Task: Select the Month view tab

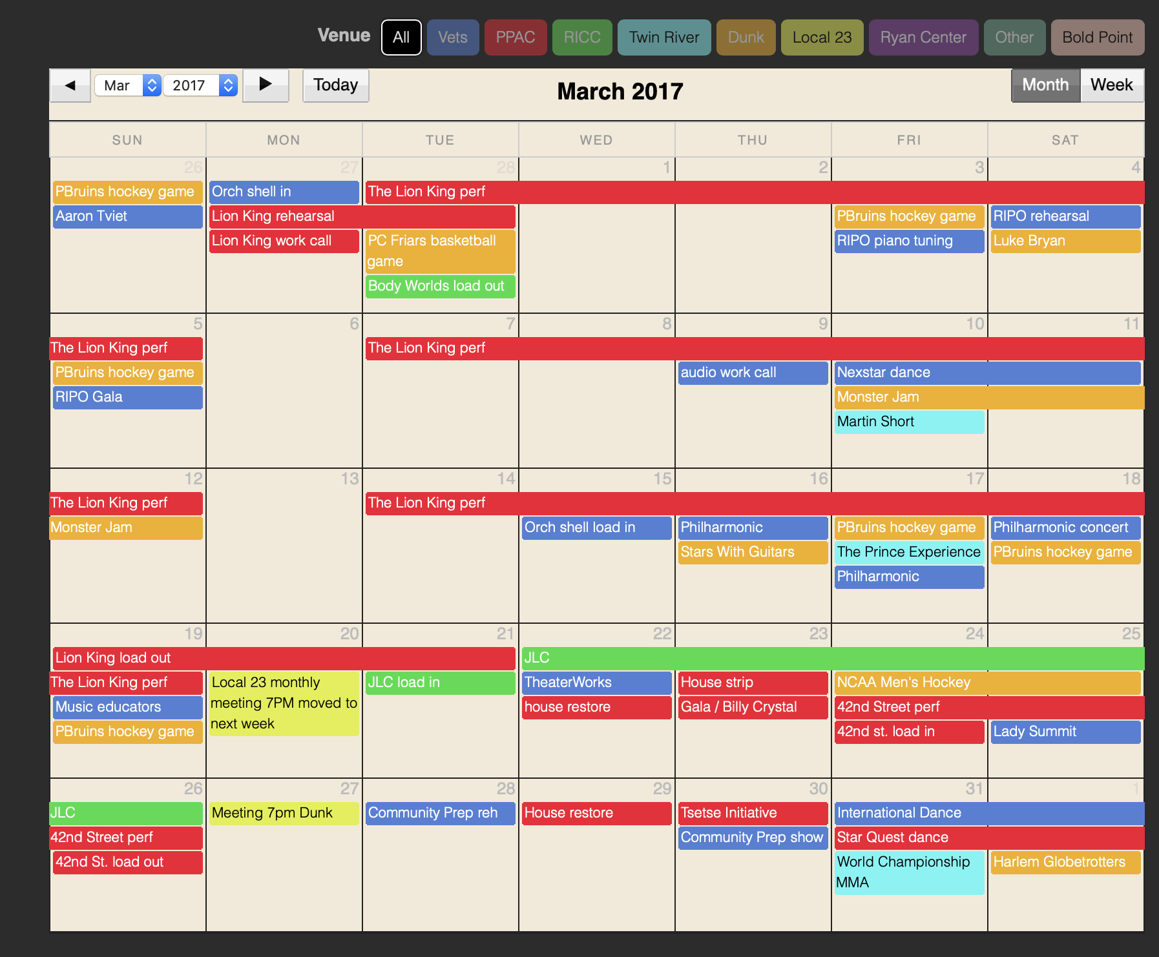Action: click(x=1045, y=85)
